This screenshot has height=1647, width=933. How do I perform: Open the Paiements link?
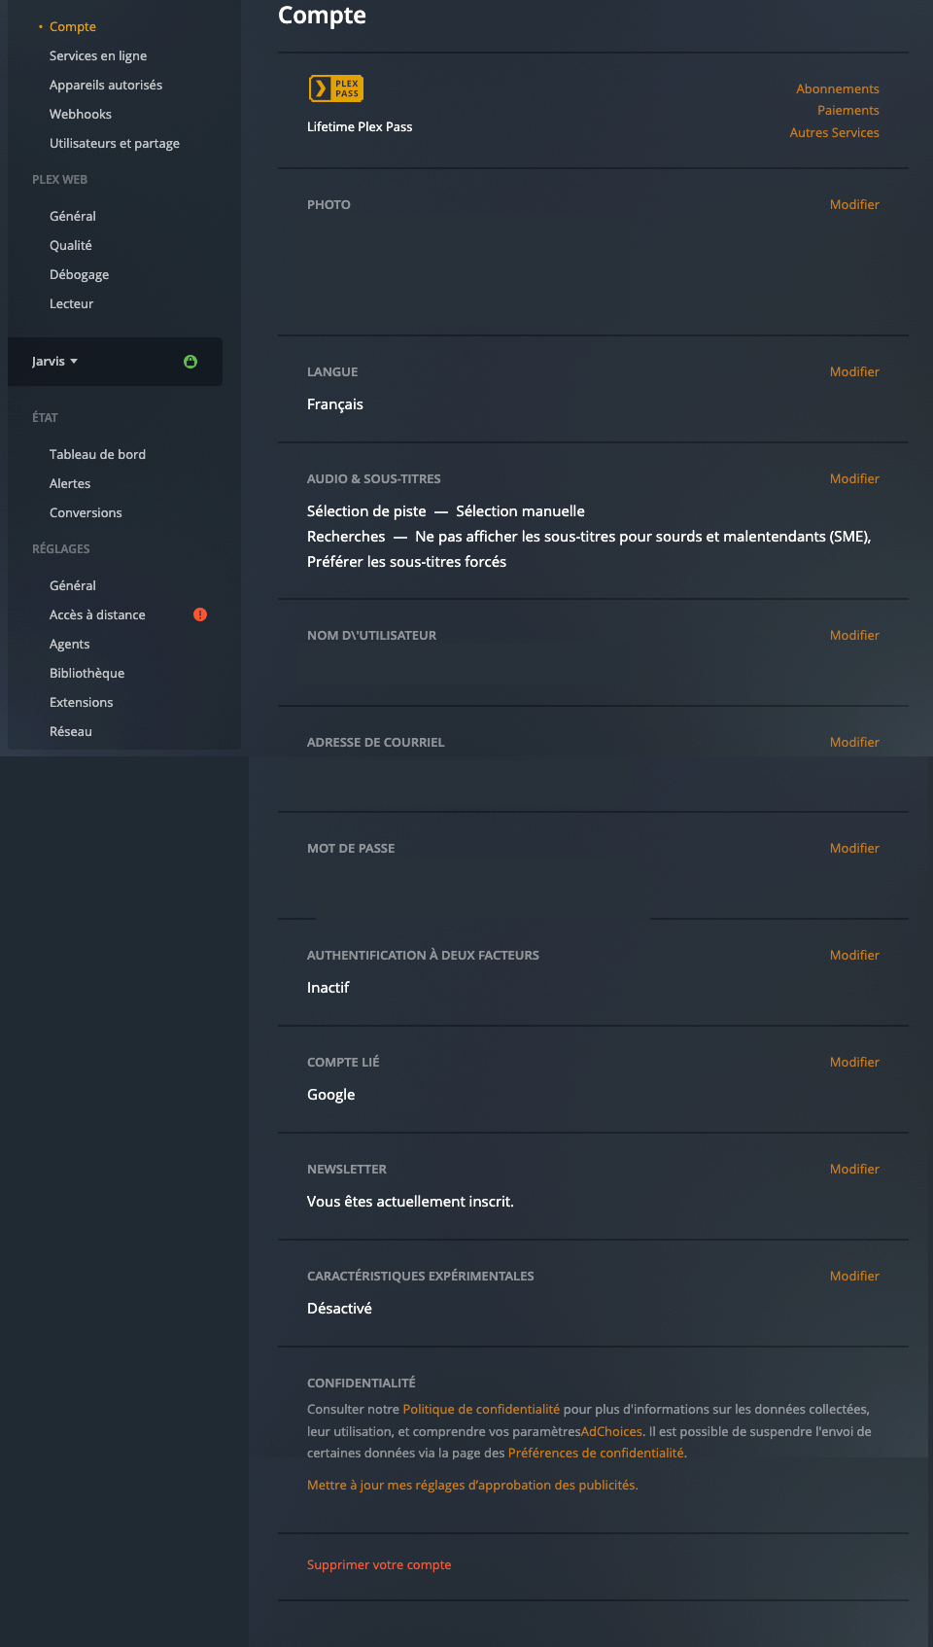[847, 110]
